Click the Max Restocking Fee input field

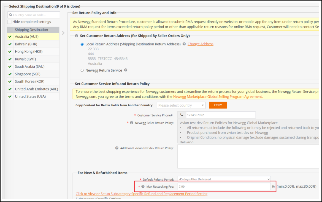[x=224, y=187]
